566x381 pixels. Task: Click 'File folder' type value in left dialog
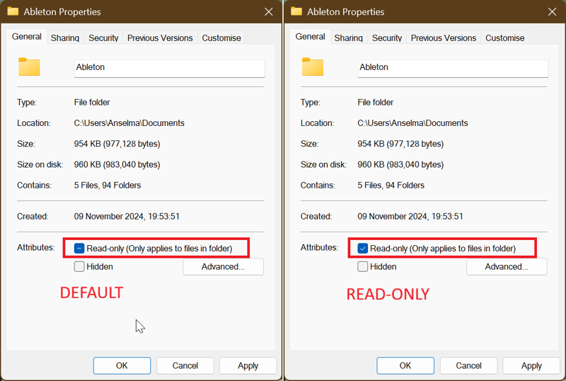point(92,102)
